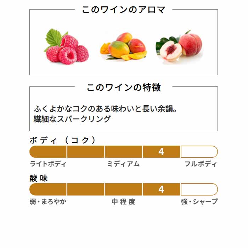Select segment 4 of the body bar

pyautogui.click(x=161, y=152)
